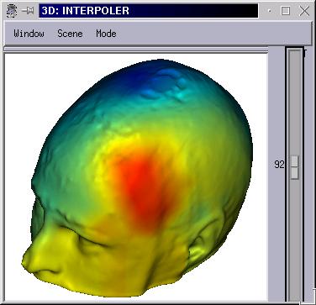Click the slider track above the thumb
316x305 pixels.
click(294, 103)
